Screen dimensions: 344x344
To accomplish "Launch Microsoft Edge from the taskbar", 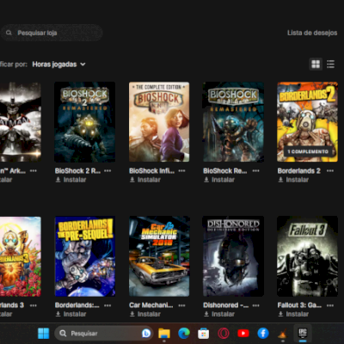I will [184, 334].
